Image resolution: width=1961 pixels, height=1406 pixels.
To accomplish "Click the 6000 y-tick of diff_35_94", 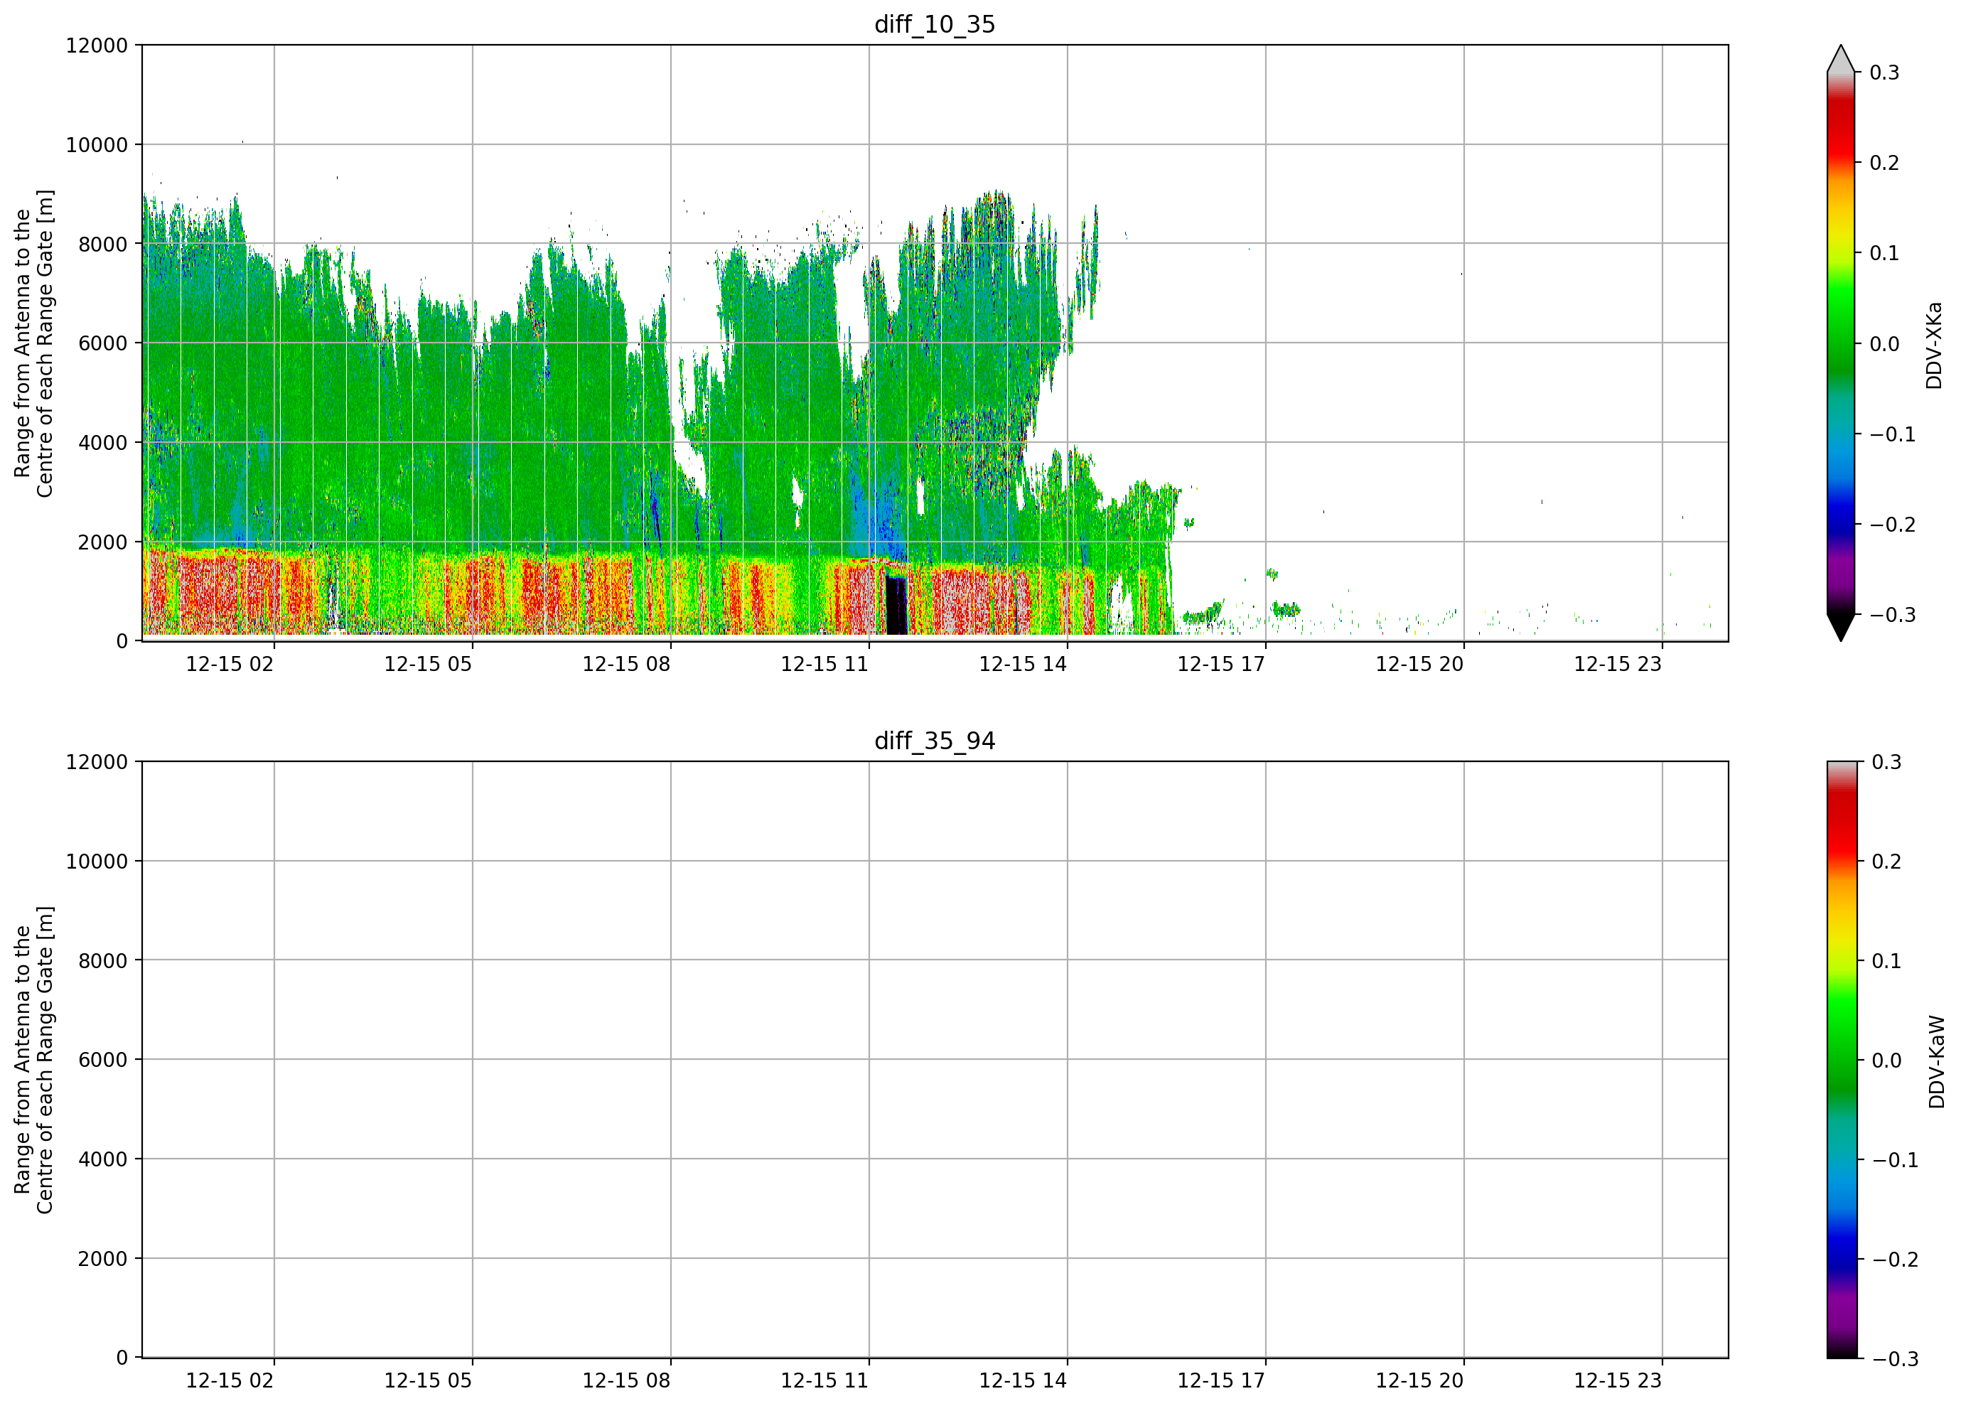I will [x=103, y=1060].
